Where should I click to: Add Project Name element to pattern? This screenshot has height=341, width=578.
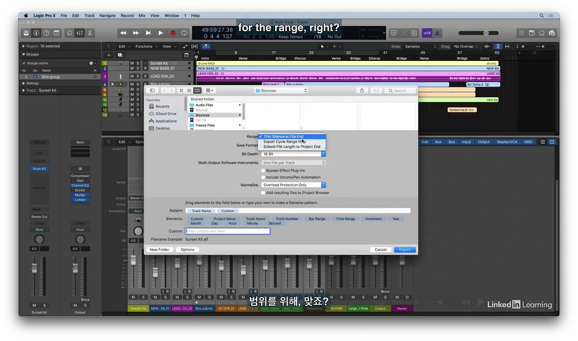coord(224,219)
